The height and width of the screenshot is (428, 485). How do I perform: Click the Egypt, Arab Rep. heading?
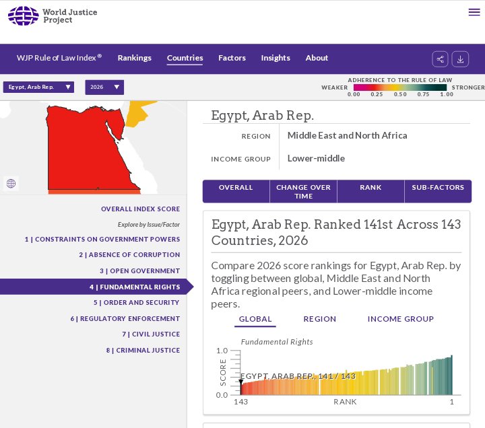tap(262, 115)
